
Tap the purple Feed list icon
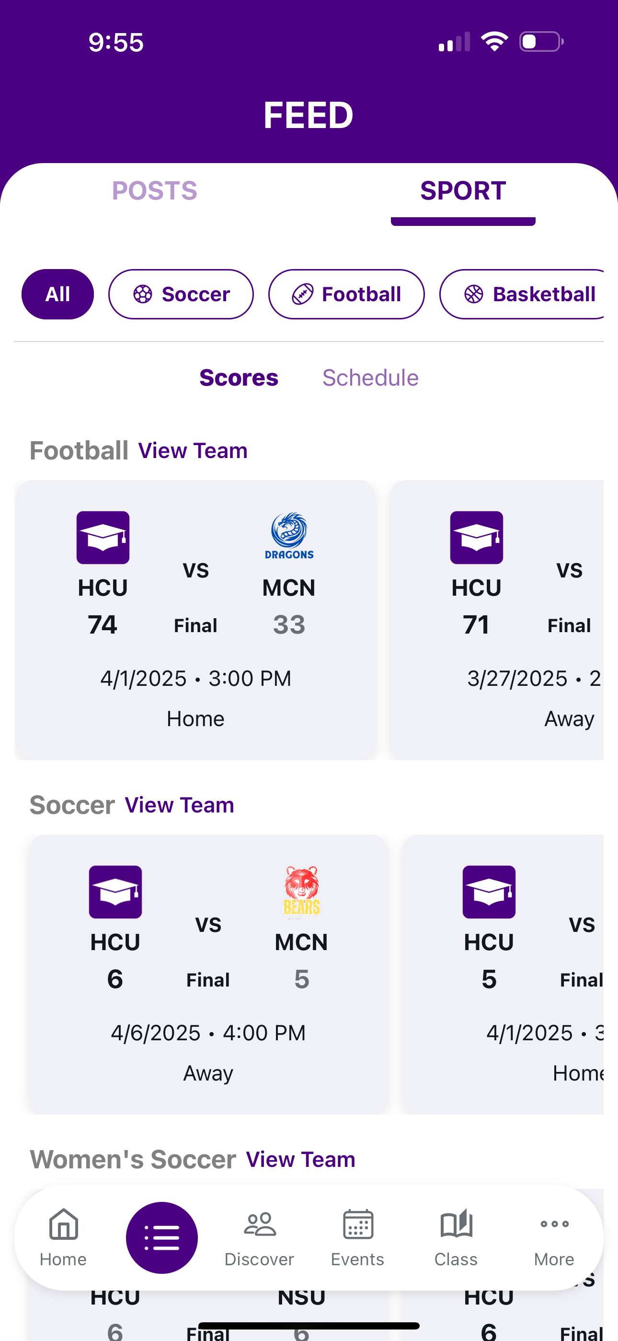tap(162, 1237)
